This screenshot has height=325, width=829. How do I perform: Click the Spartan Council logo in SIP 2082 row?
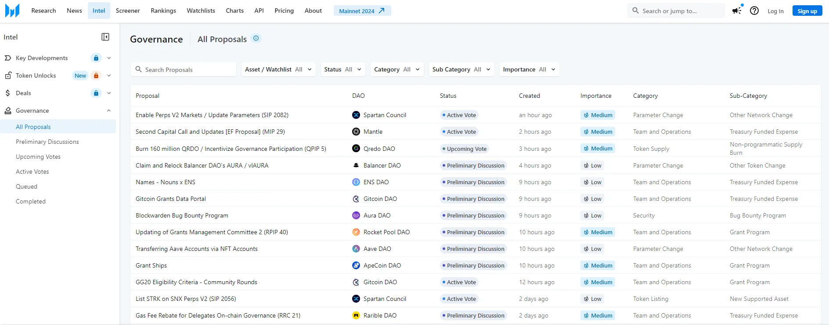pyautogui.click(x=356, y=115)
